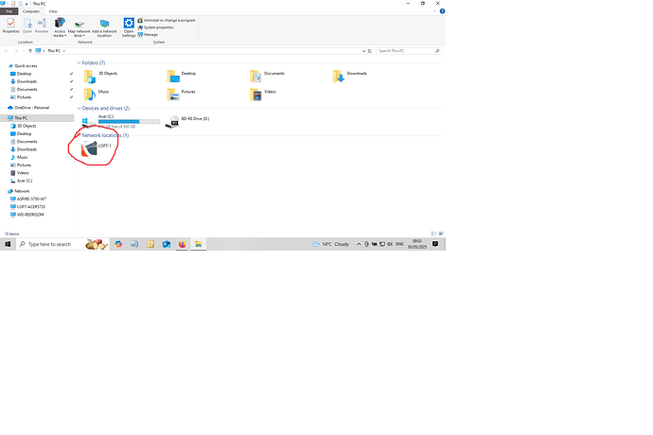653x435 pixels.
Task: Open Quick Access Toolbar customize dropdown
Action: 26,4
